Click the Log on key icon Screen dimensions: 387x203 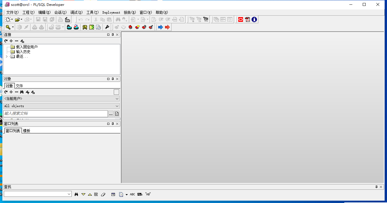[8, 27]
